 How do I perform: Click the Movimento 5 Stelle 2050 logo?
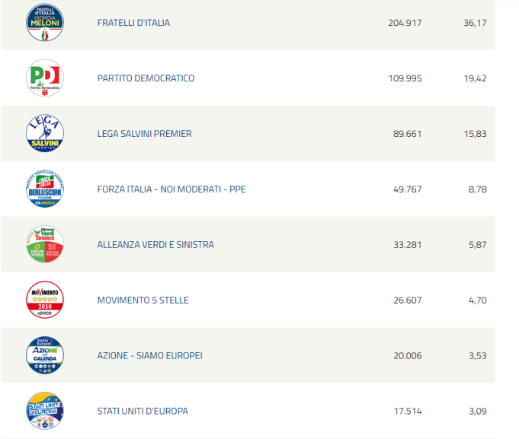(x=45, y=300)
